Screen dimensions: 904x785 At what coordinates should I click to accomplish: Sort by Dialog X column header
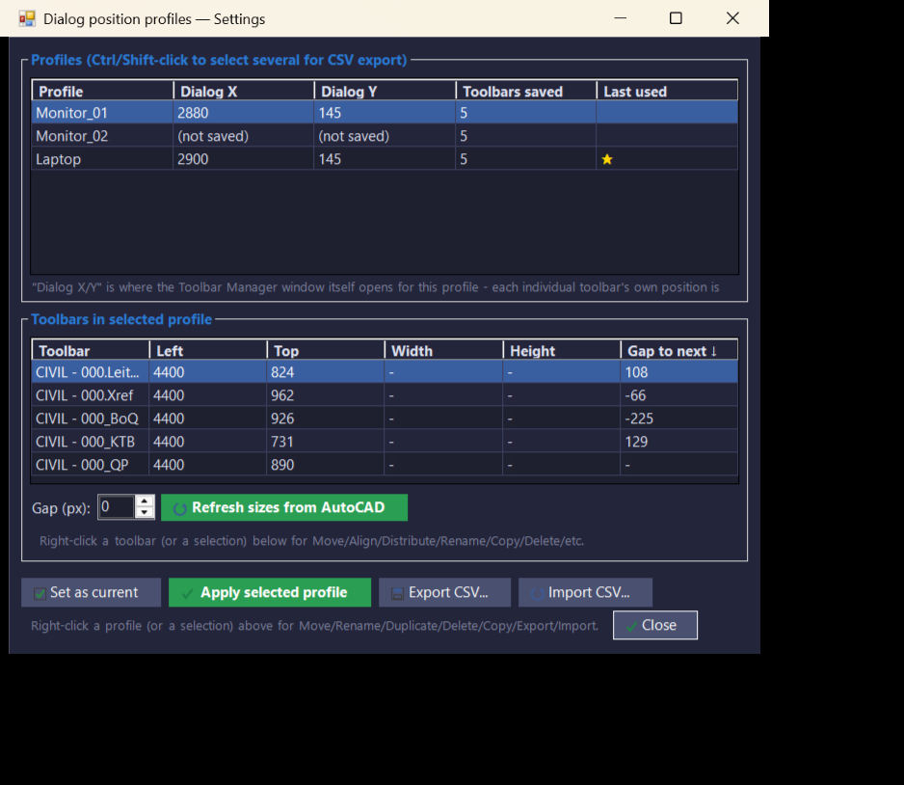[244, 91]
